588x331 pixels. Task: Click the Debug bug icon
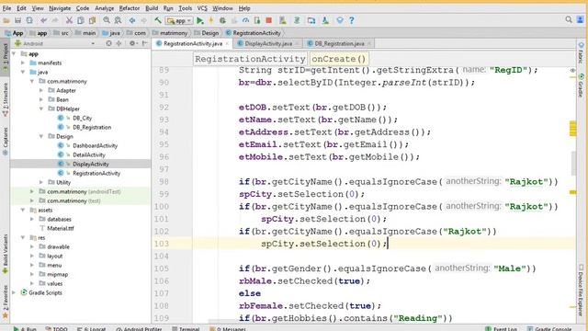point(222,20)
